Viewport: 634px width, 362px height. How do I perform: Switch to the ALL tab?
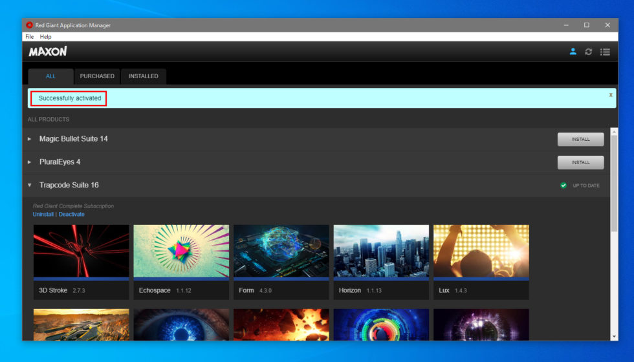click(50, 76)
